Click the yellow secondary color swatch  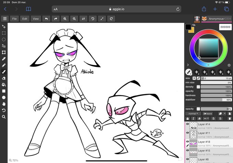pyautogui.click(x=192, y=31)
